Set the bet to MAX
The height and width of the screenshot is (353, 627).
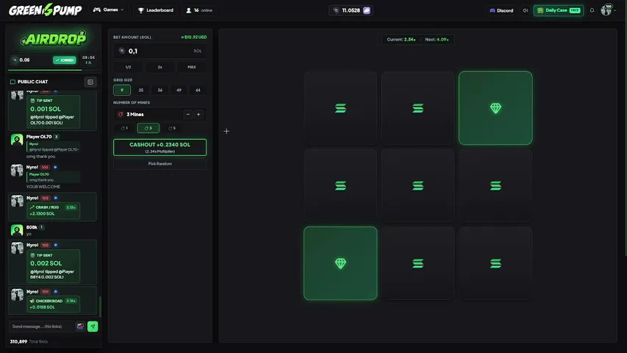coord(192,67)
